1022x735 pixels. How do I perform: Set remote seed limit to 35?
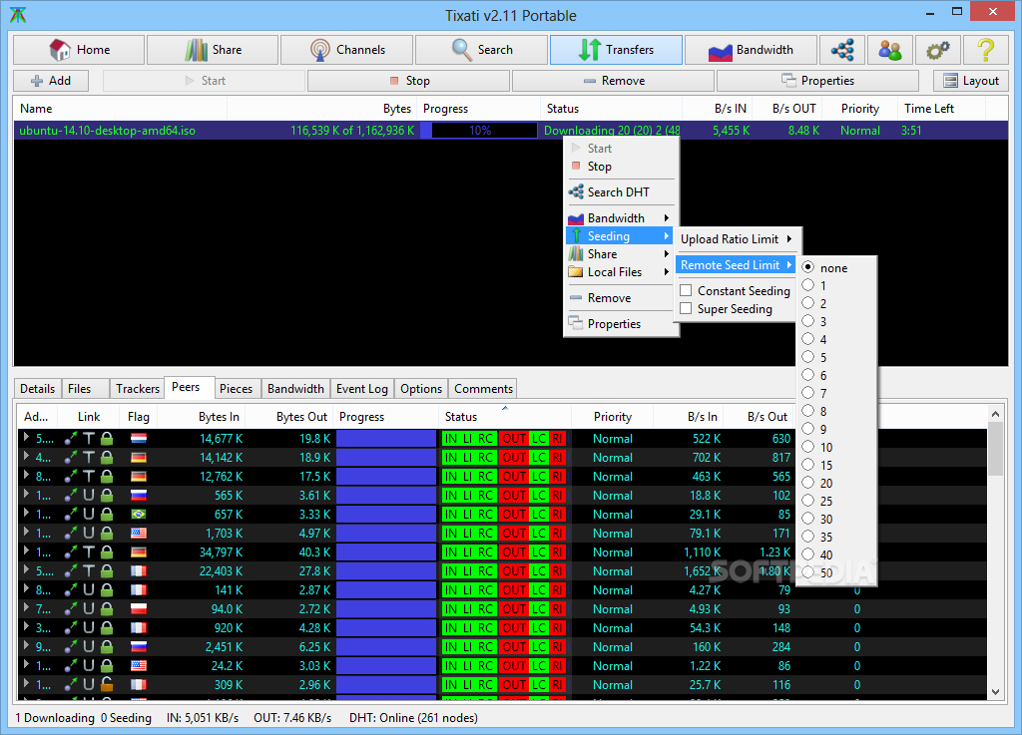pos(808,537)
